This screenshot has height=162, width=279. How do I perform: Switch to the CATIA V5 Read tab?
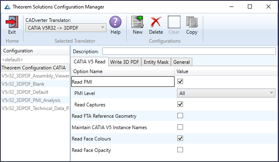click(89, 62)
